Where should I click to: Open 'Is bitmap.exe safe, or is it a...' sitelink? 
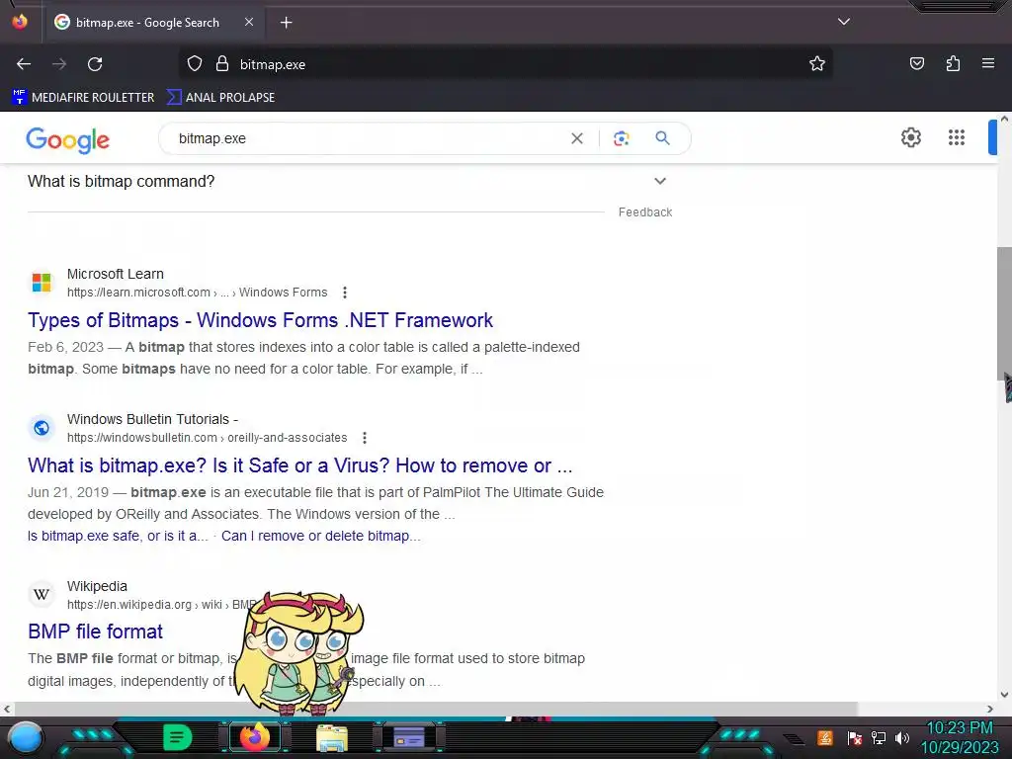click(x=119, y=536)
